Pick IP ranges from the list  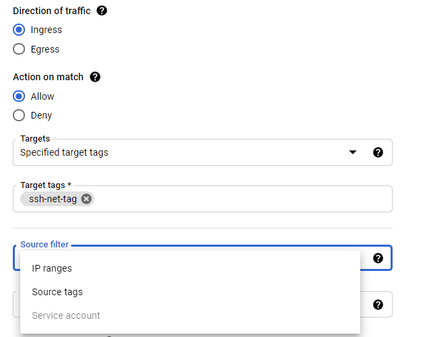pyautogui.click(x=52, y=268)
